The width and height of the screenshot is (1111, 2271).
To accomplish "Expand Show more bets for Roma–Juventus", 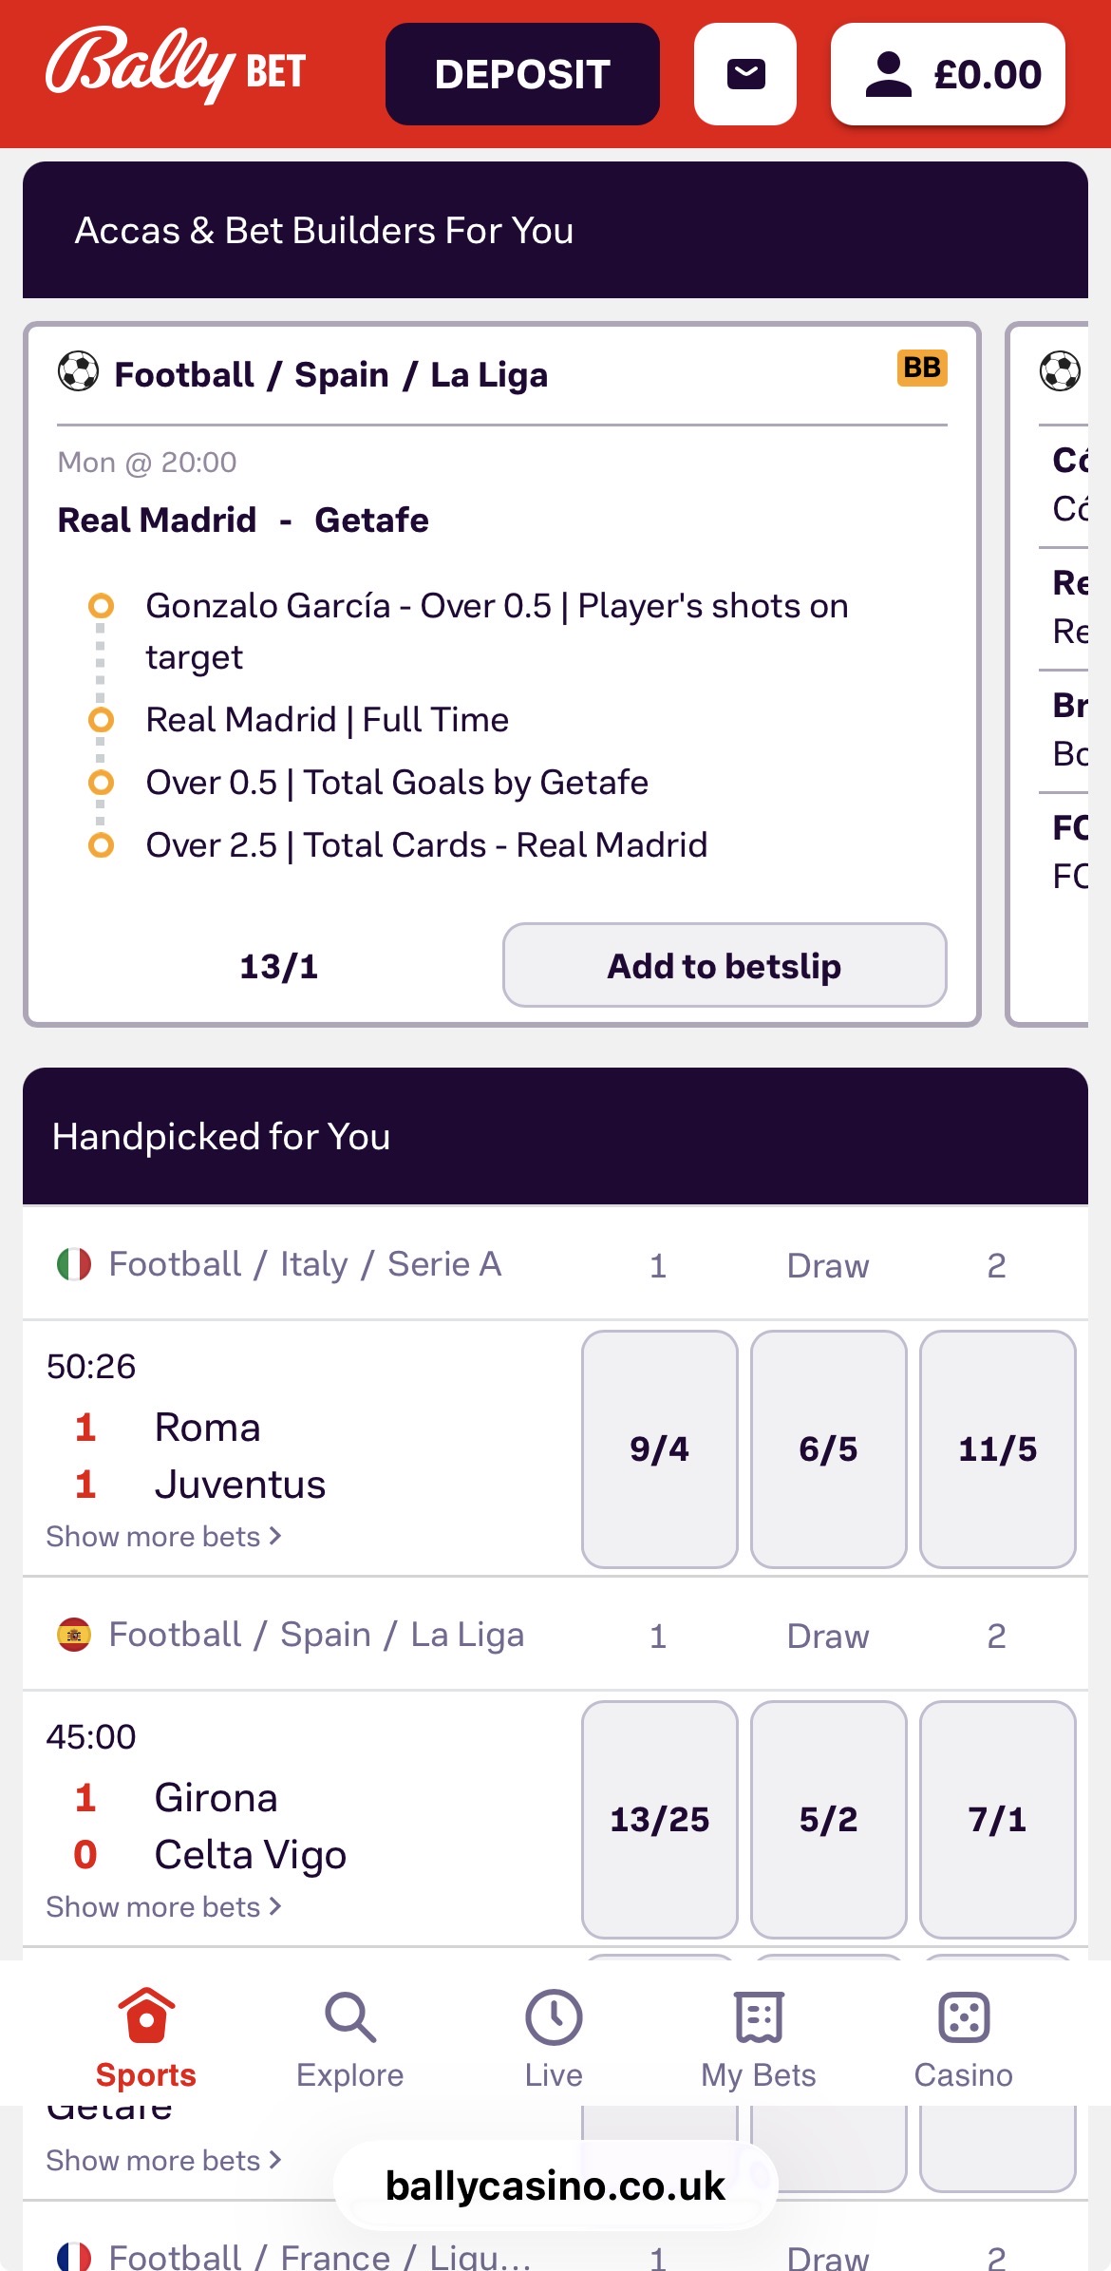I will pyautogui.click(x=163, y=1536).
